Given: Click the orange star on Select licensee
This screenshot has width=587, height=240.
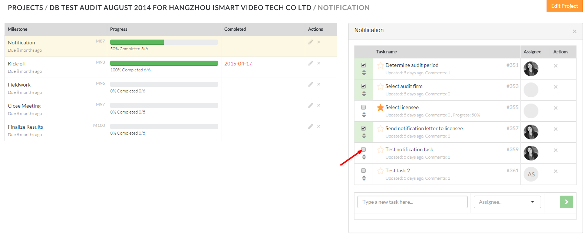Looking at the screenshot, I should coord(380,108).
